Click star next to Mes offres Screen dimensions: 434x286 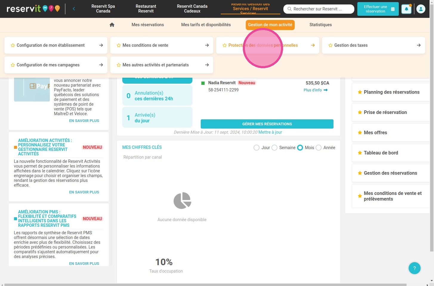tap(360, 132)
